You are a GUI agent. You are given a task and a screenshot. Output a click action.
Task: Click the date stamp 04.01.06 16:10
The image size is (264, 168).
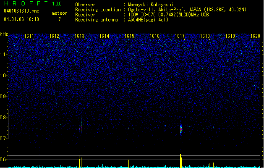[x=21, y=19]
